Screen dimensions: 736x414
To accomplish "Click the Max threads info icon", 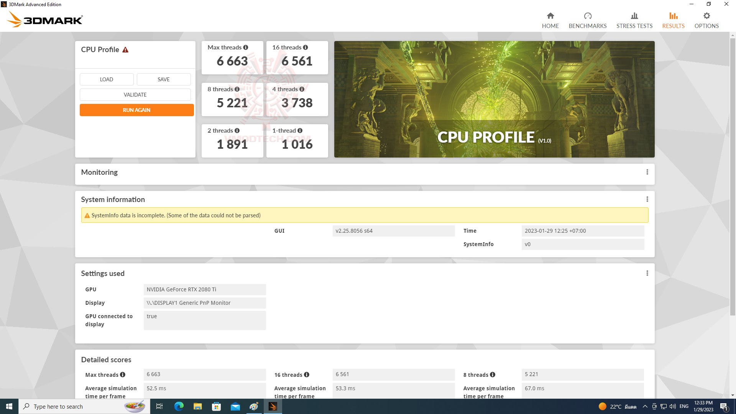I will click(x=246, y=48).
